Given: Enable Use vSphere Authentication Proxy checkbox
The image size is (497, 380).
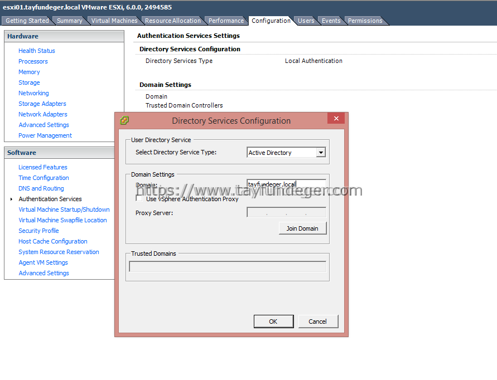Looking at the screenshot, I should tap(139, 198).
